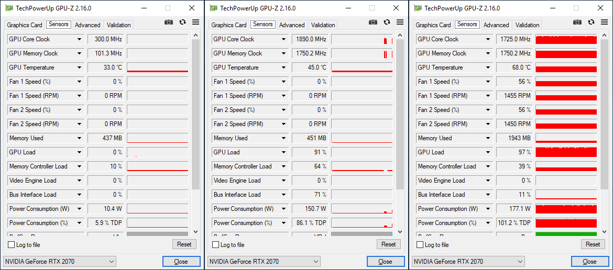
Task: Click the Reset button in the right window
Action: pyautogui.click(x=593, y=244)
